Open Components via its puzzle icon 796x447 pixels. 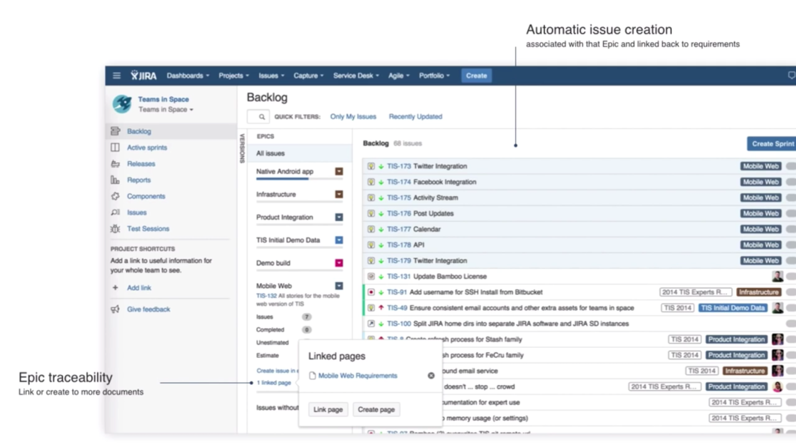(x=115, y=196)
